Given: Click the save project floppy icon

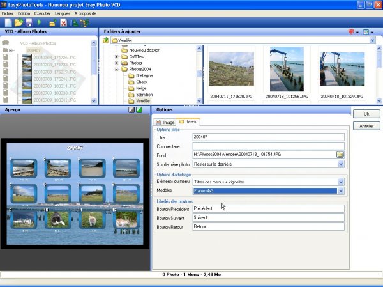Looking at the screenshot, I should 27,22.
